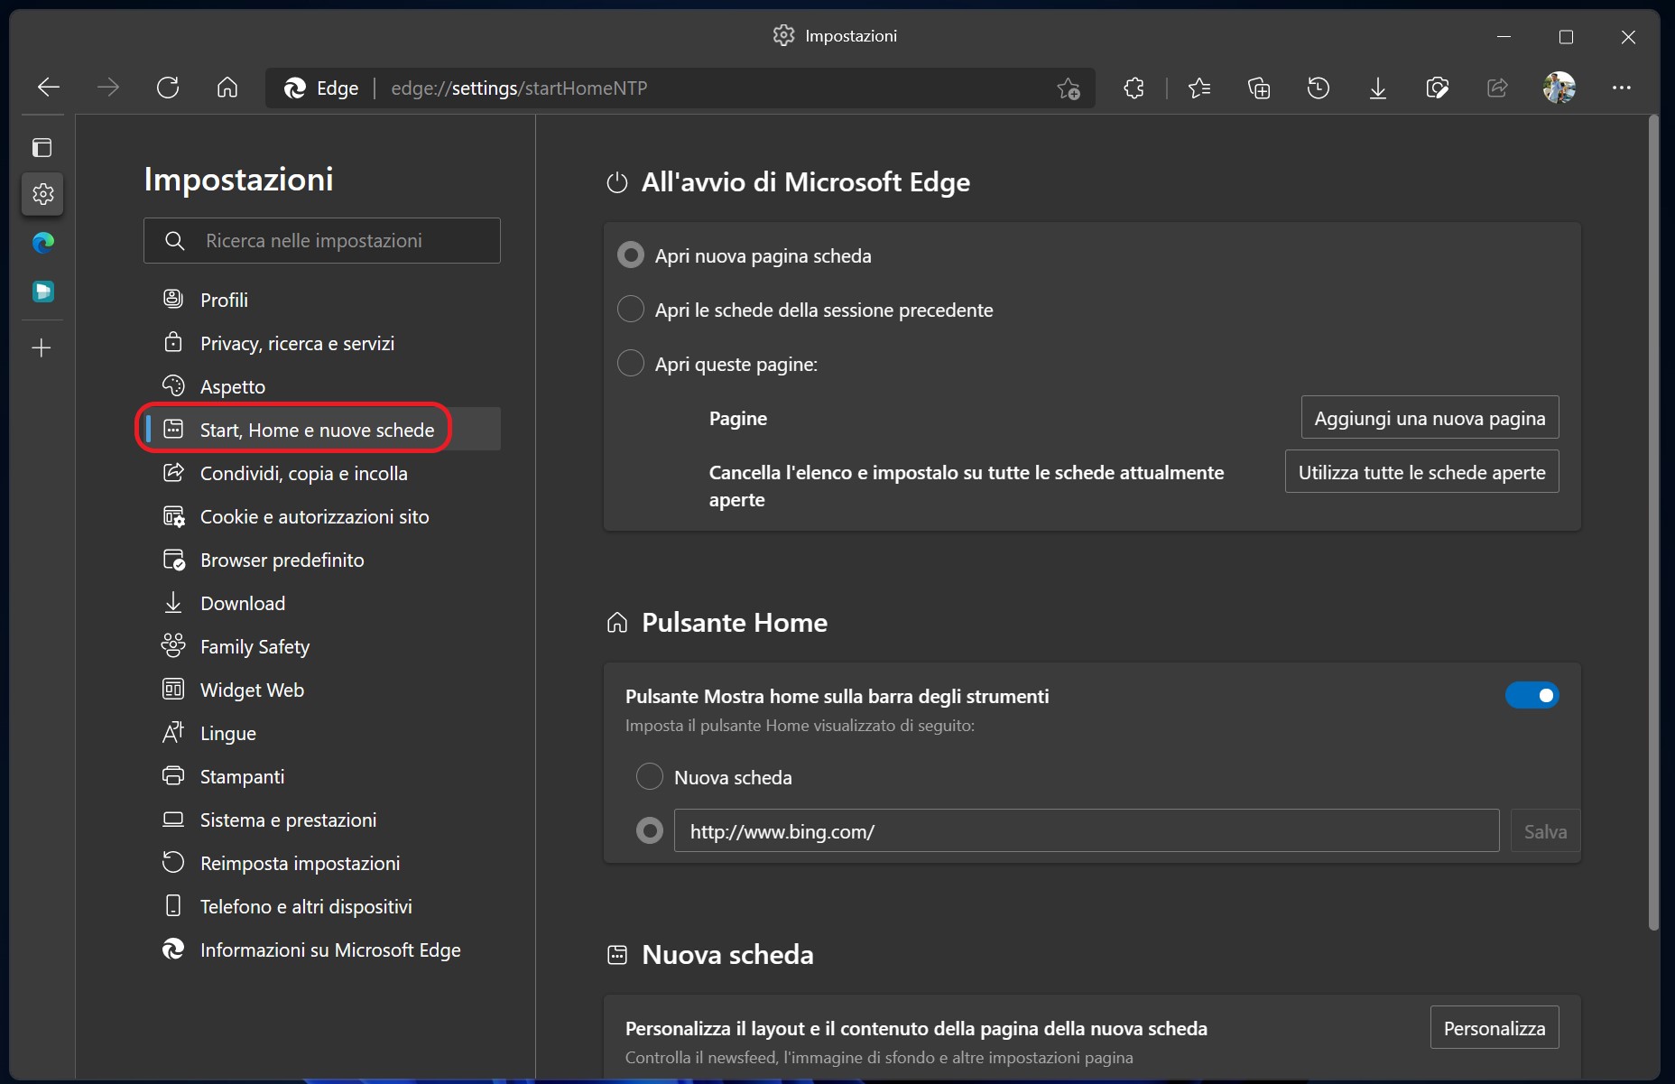This screenshot has height=1084, width=1675.
Task: Select the Settings gear vertical tab
Action: (42, 194)
